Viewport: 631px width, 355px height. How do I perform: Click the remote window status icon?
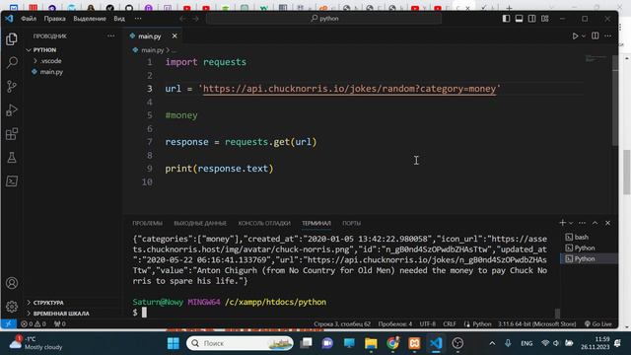[x=8, y=323]
